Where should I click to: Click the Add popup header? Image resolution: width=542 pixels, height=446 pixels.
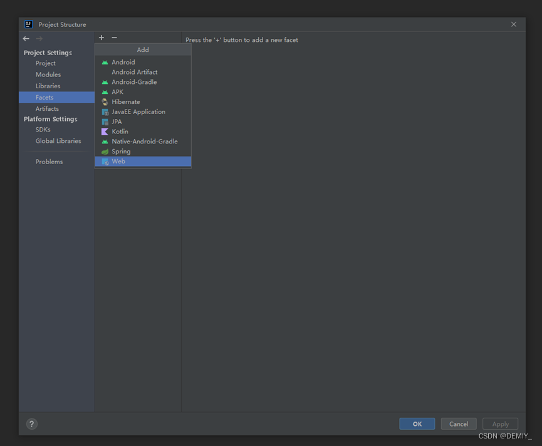point(143,49)
